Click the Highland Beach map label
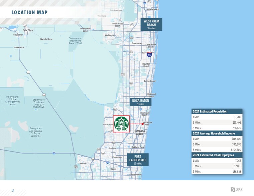 [x=152, y=95]
